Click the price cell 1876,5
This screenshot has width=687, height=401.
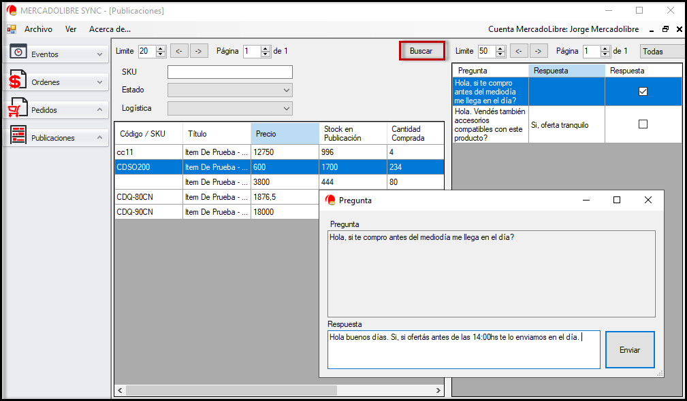point(285,197)
